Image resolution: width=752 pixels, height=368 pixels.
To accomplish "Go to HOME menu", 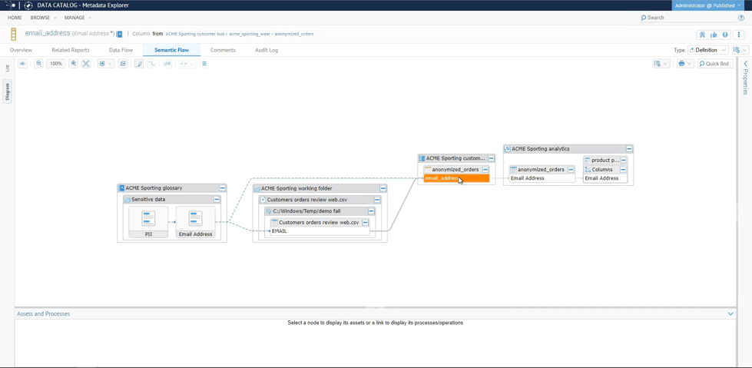I will click(x=15, y=18).
